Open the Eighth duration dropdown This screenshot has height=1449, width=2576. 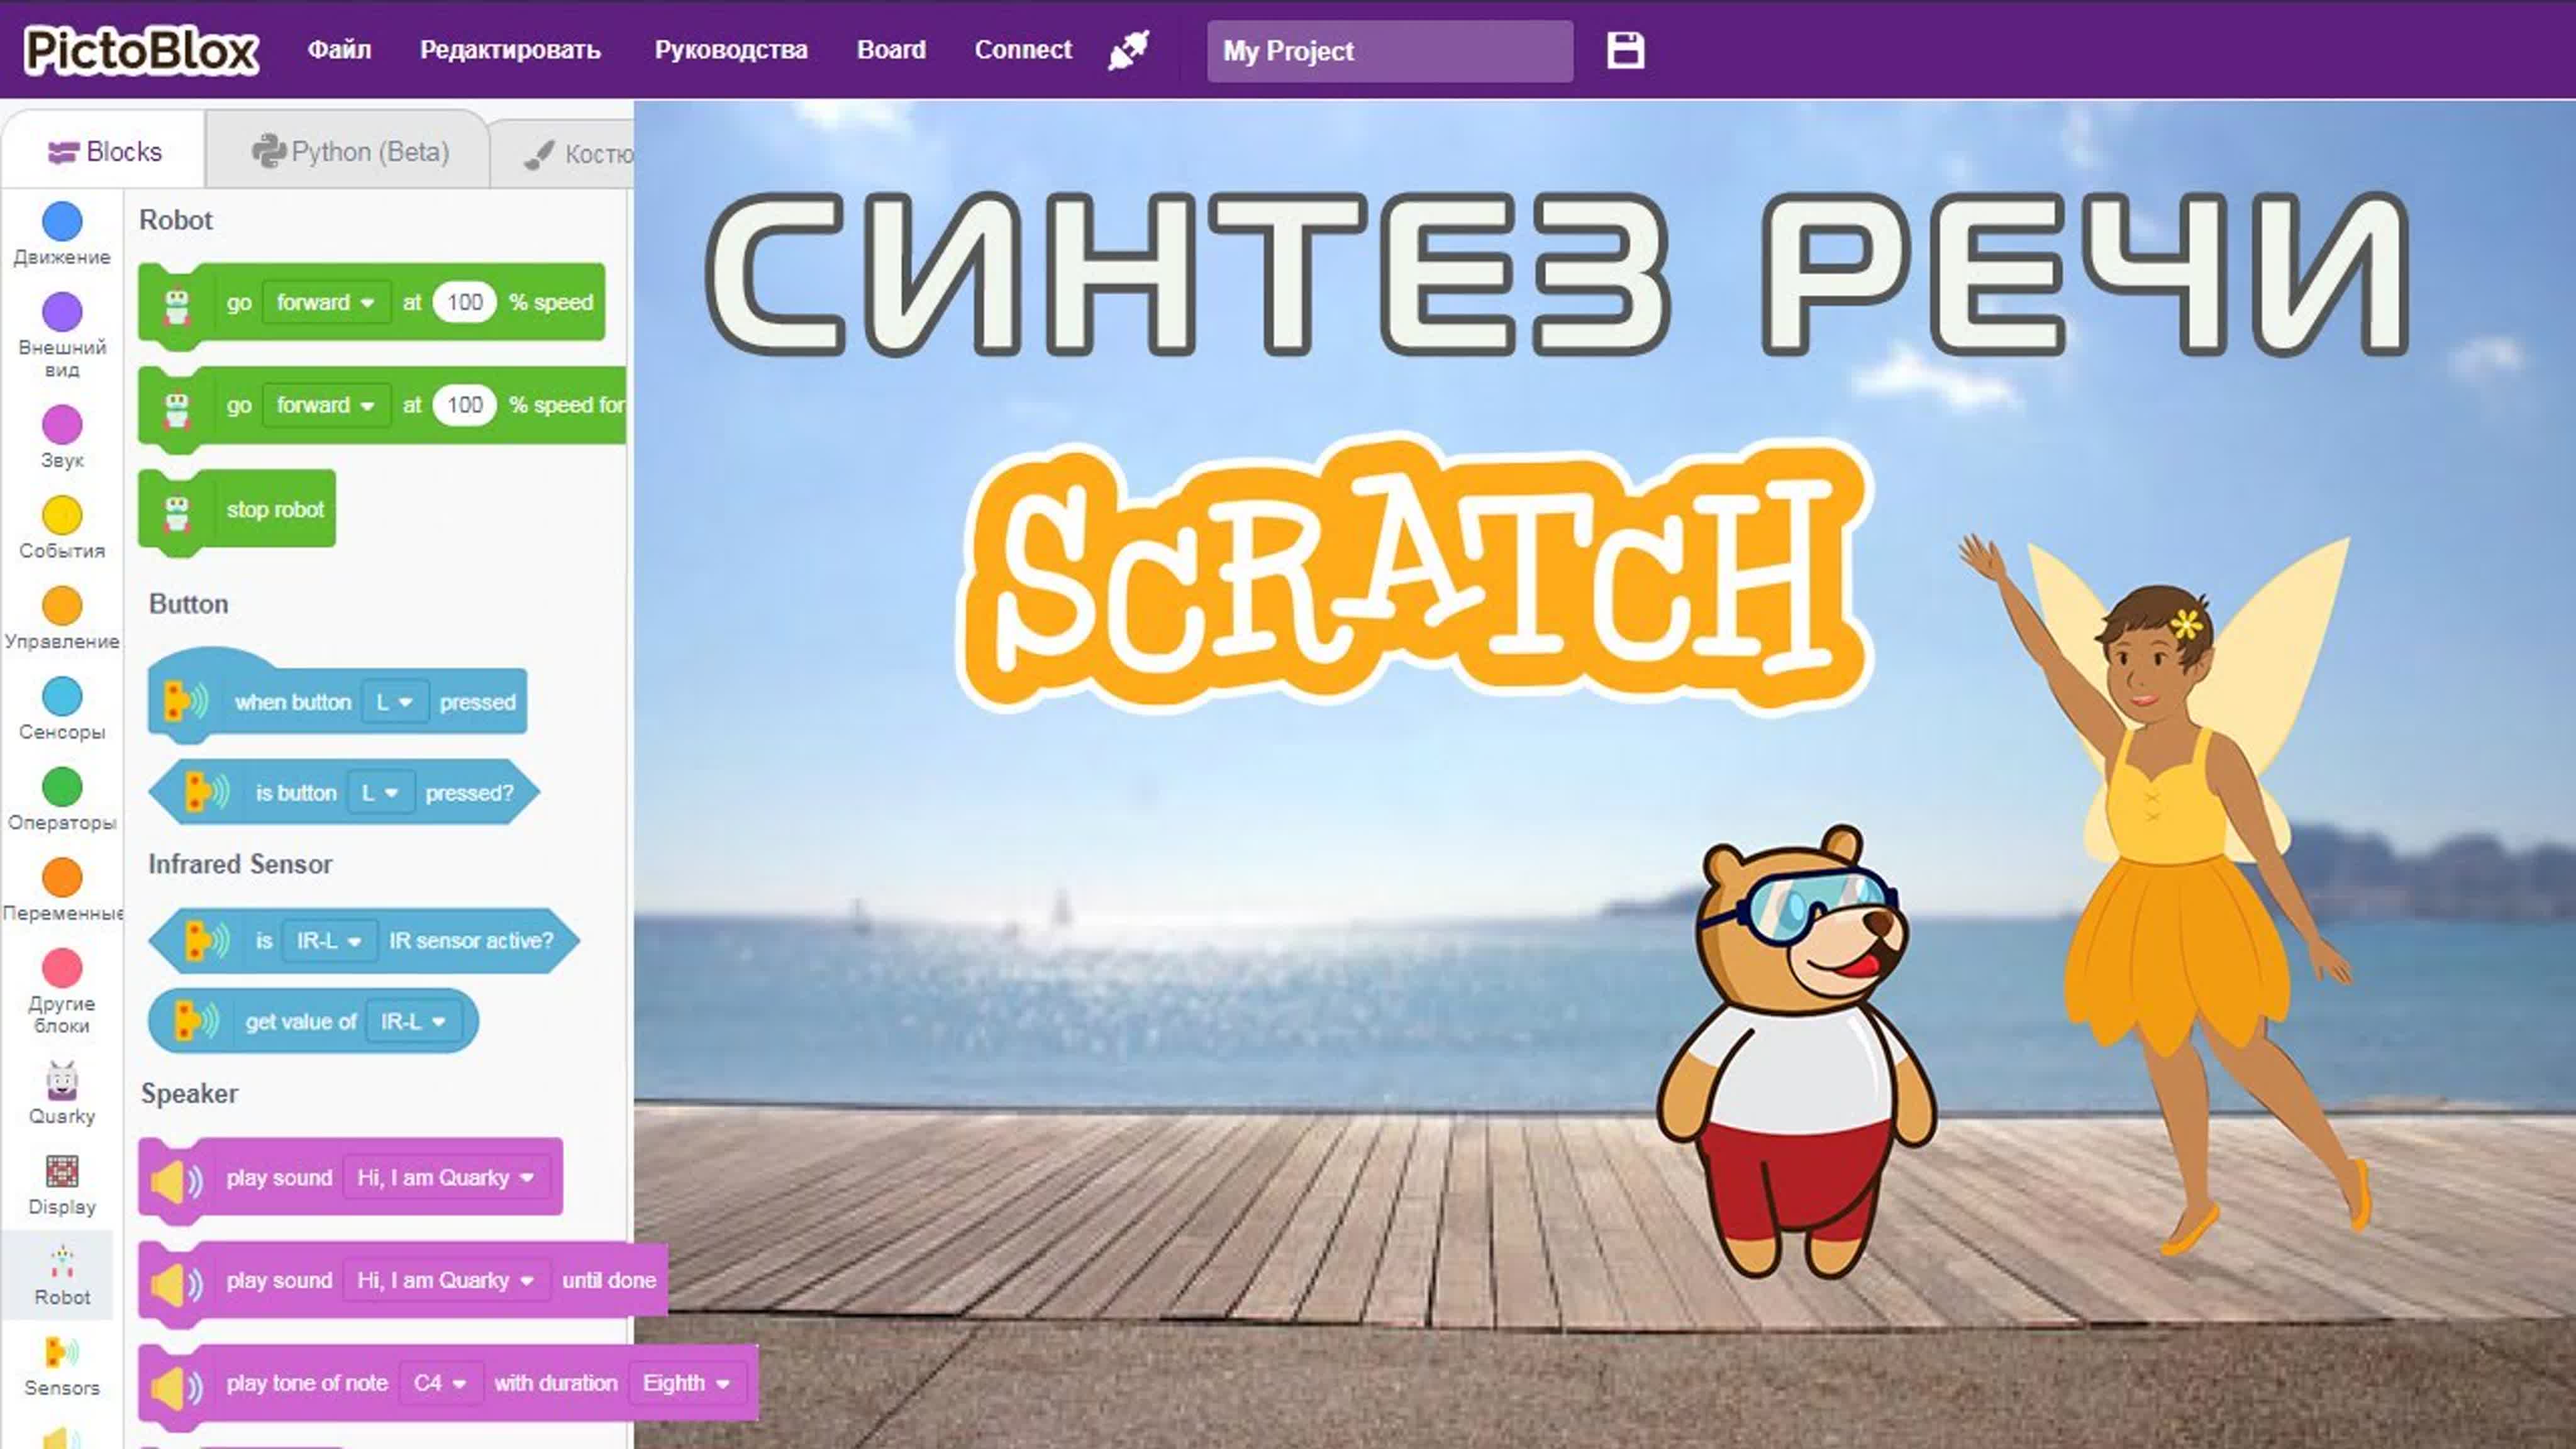686,1383
